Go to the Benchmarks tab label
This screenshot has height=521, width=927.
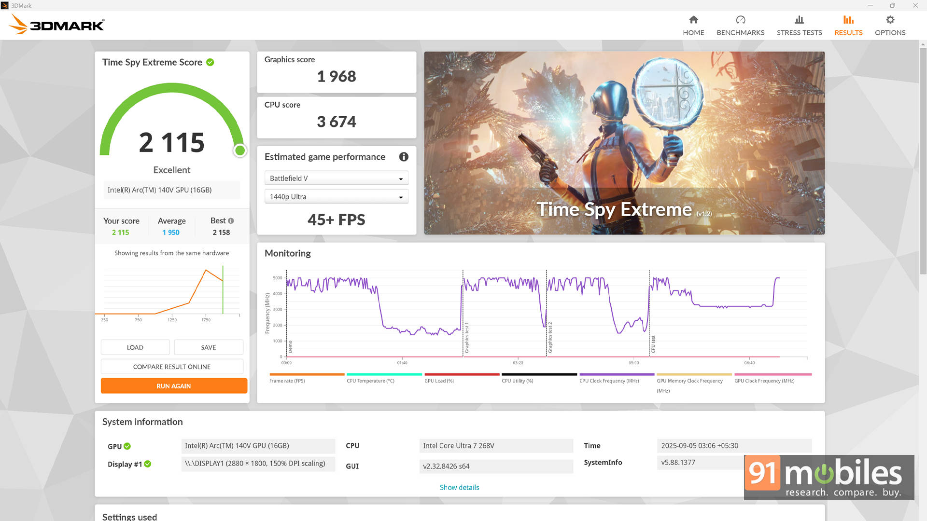740,33
